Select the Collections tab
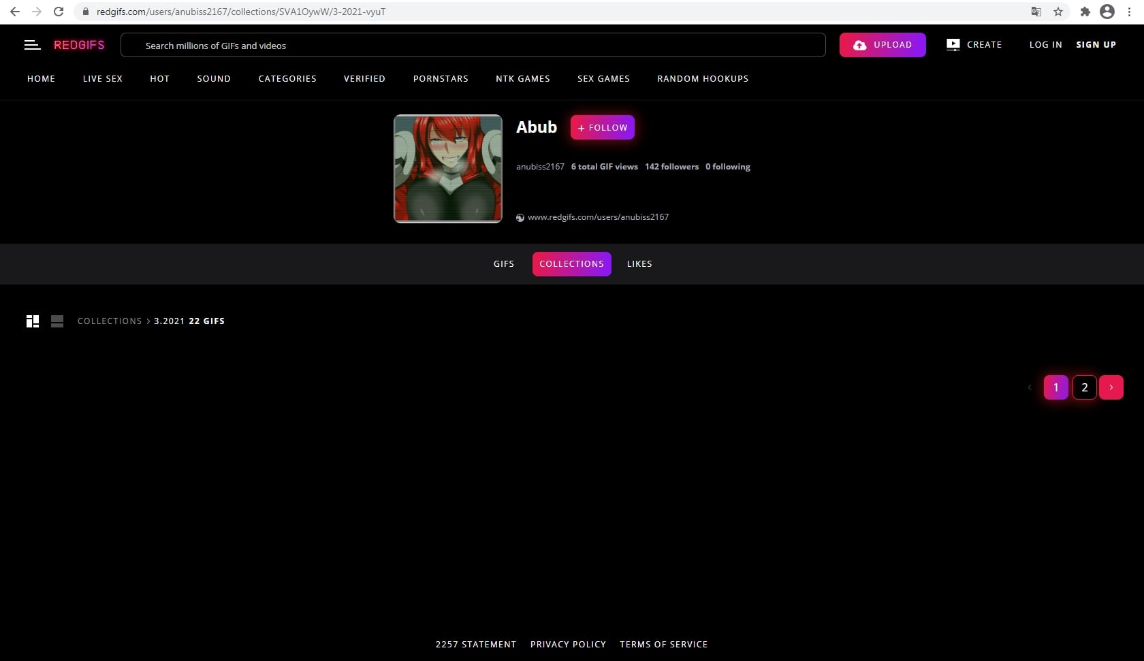Viewport: 1144px width, 661px height. 572,264
